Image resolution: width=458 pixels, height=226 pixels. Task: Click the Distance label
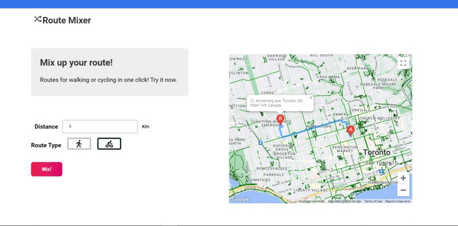[x=46, y=127]
